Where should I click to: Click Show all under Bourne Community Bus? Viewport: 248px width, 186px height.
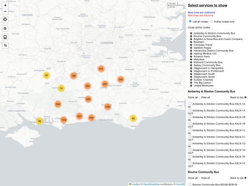tap(192, 178)
